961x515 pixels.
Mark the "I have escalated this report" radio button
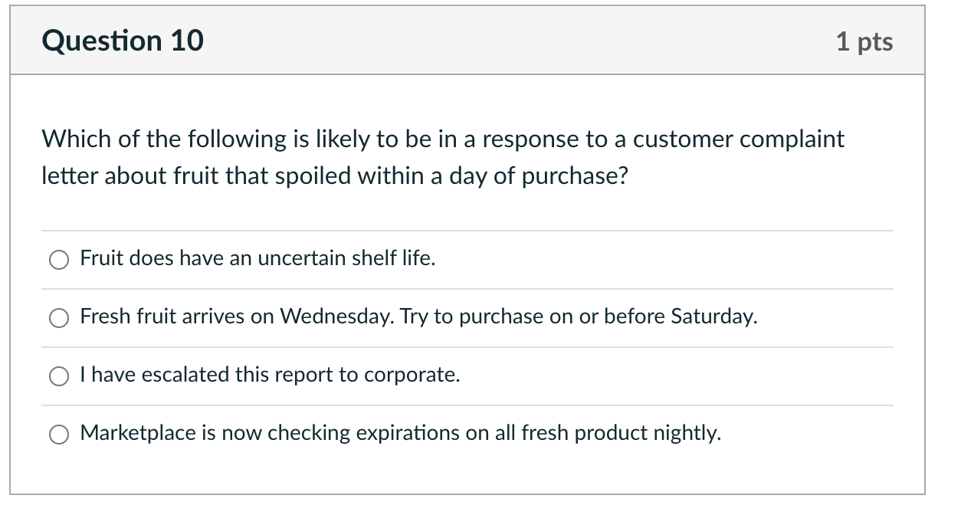pyautogui.click(x=60, y=376)
